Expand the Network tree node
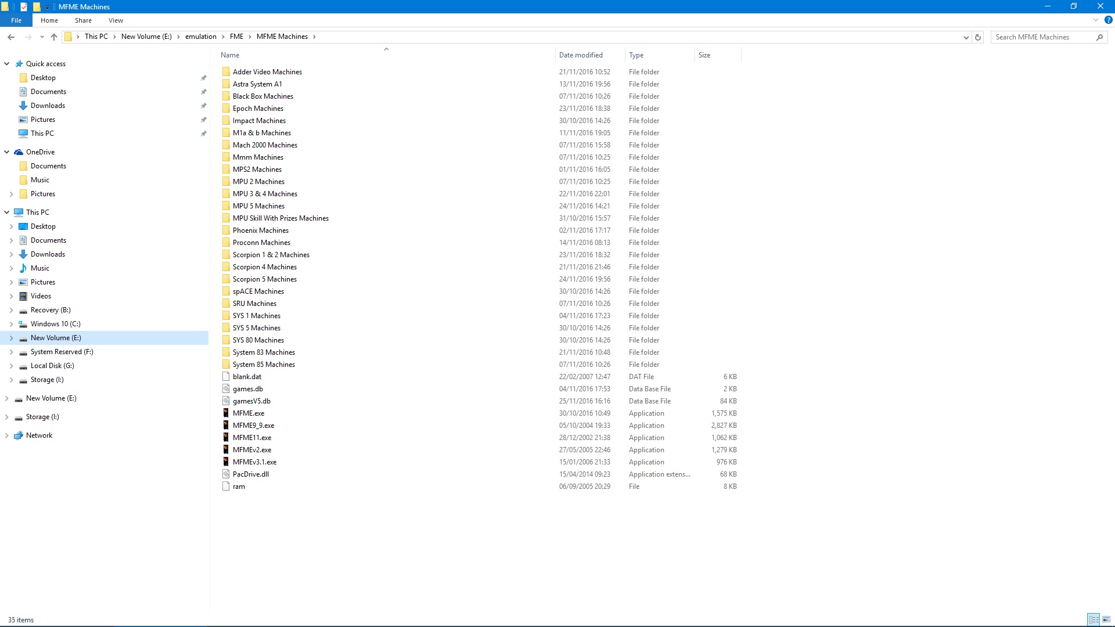This screenshot has width=1115, height=627. point(7,435)
